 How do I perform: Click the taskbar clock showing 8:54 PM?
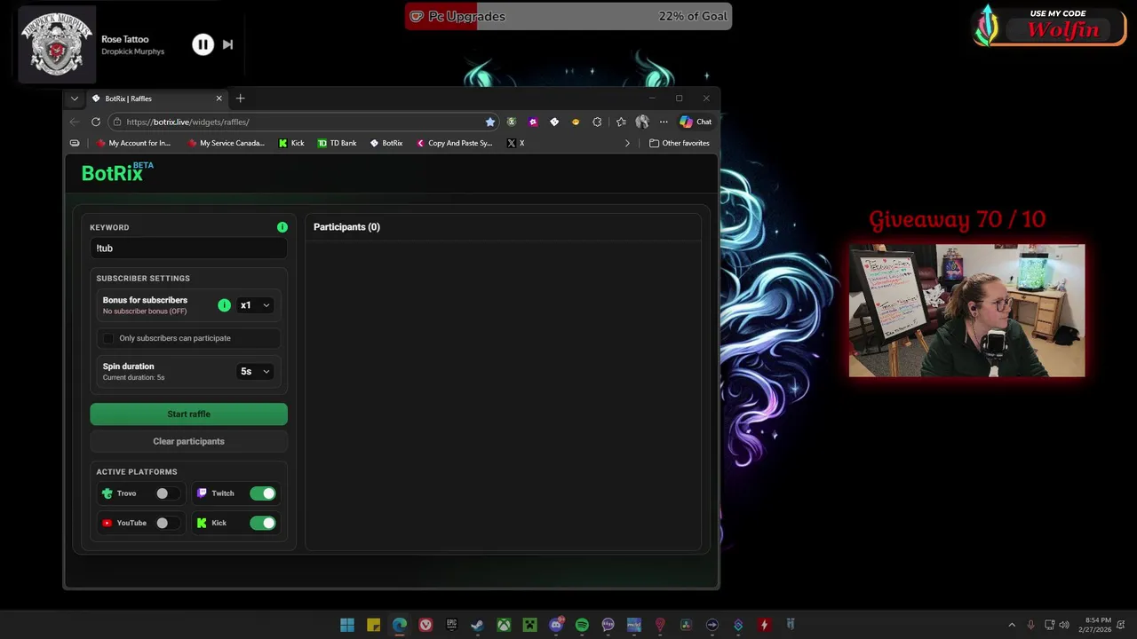(1096, 625)
